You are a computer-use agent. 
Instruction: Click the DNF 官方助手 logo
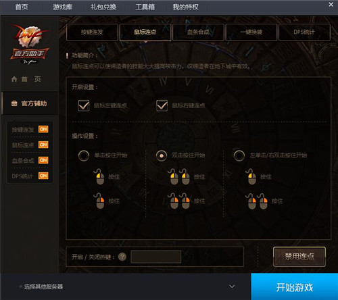[29, 45]
